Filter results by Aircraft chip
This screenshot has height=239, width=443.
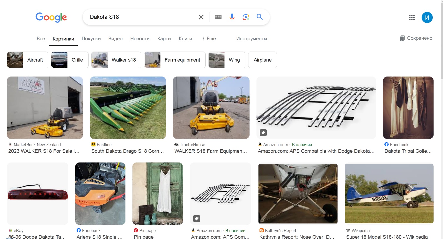coord(27,60)
